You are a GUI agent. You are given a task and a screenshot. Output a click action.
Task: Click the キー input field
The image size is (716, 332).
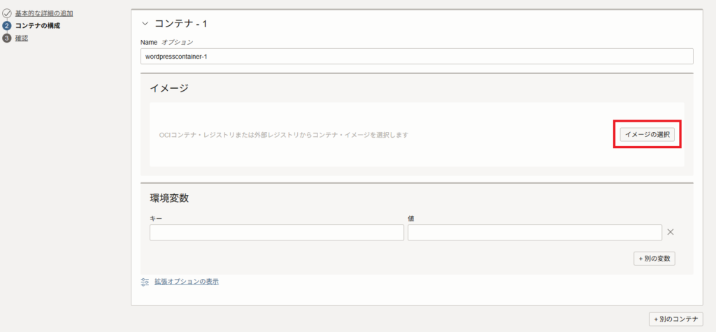[276, 233]
